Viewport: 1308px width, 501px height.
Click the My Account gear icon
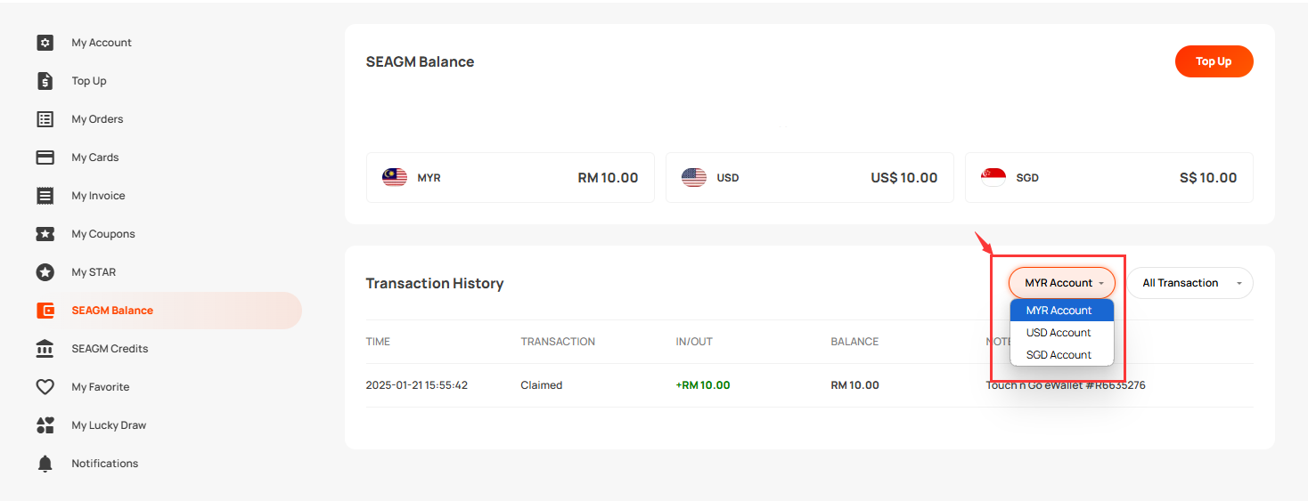tap(45, 43)
